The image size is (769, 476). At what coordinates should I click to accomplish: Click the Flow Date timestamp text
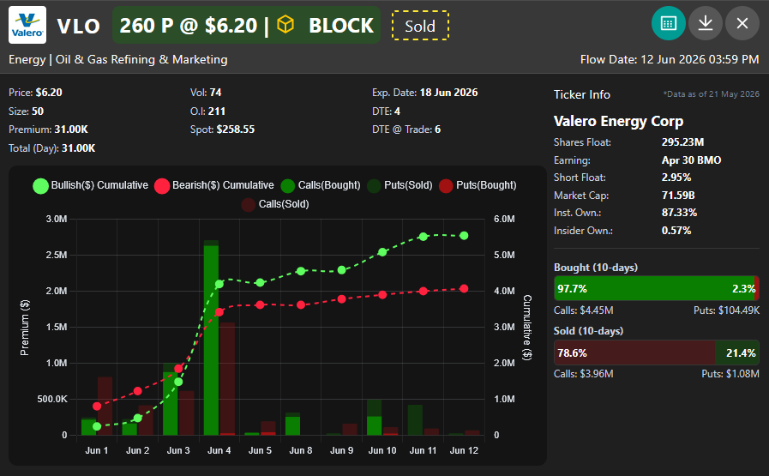tap(670, 59)
